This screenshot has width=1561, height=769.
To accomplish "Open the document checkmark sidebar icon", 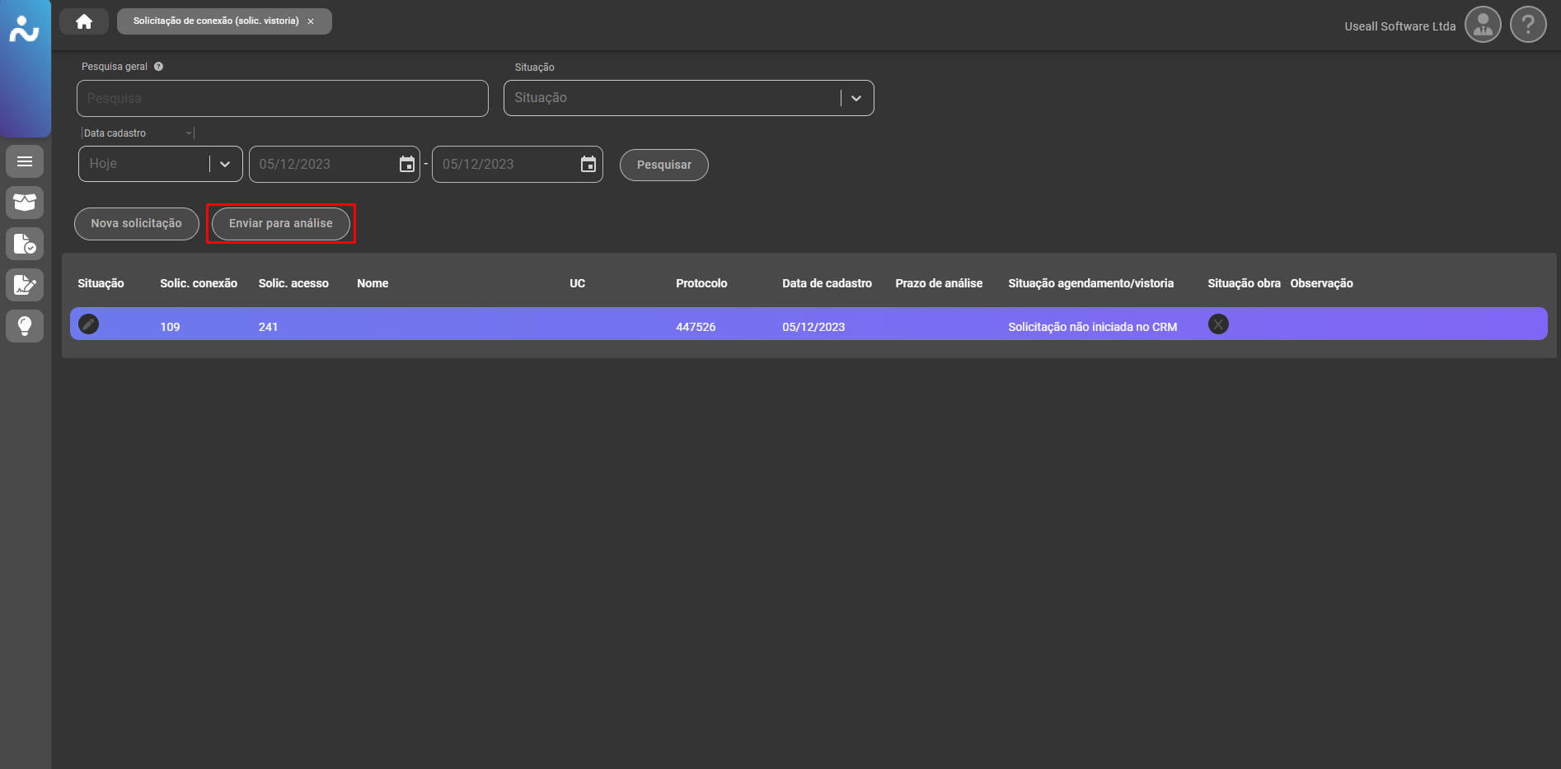I will click(25, 244).
